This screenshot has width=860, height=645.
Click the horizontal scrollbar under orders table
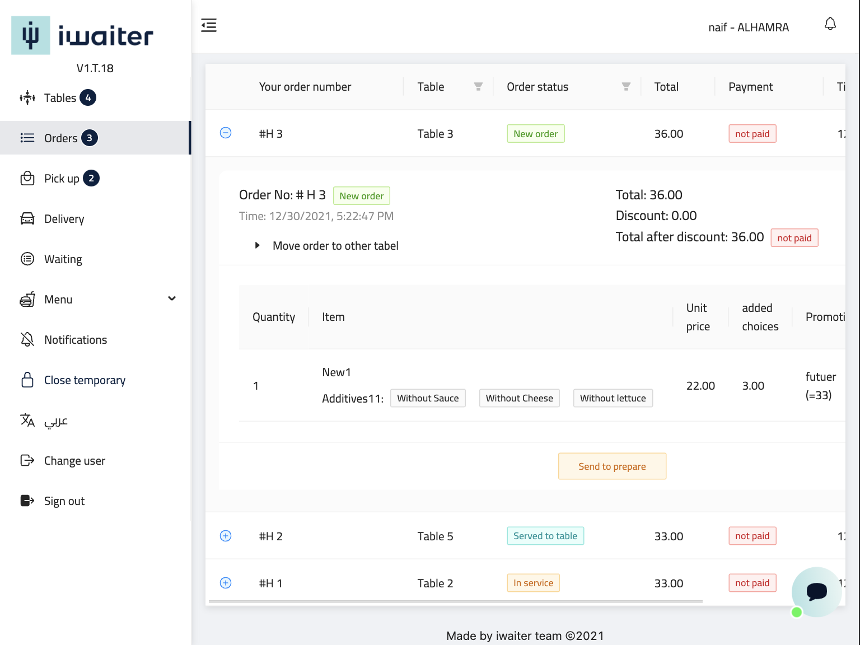coord(456,602)
